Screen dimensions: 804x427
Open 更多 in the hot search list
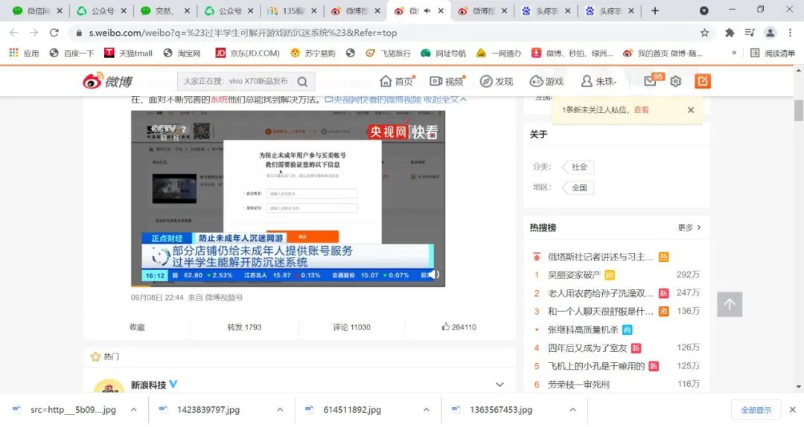click(689, 228)
